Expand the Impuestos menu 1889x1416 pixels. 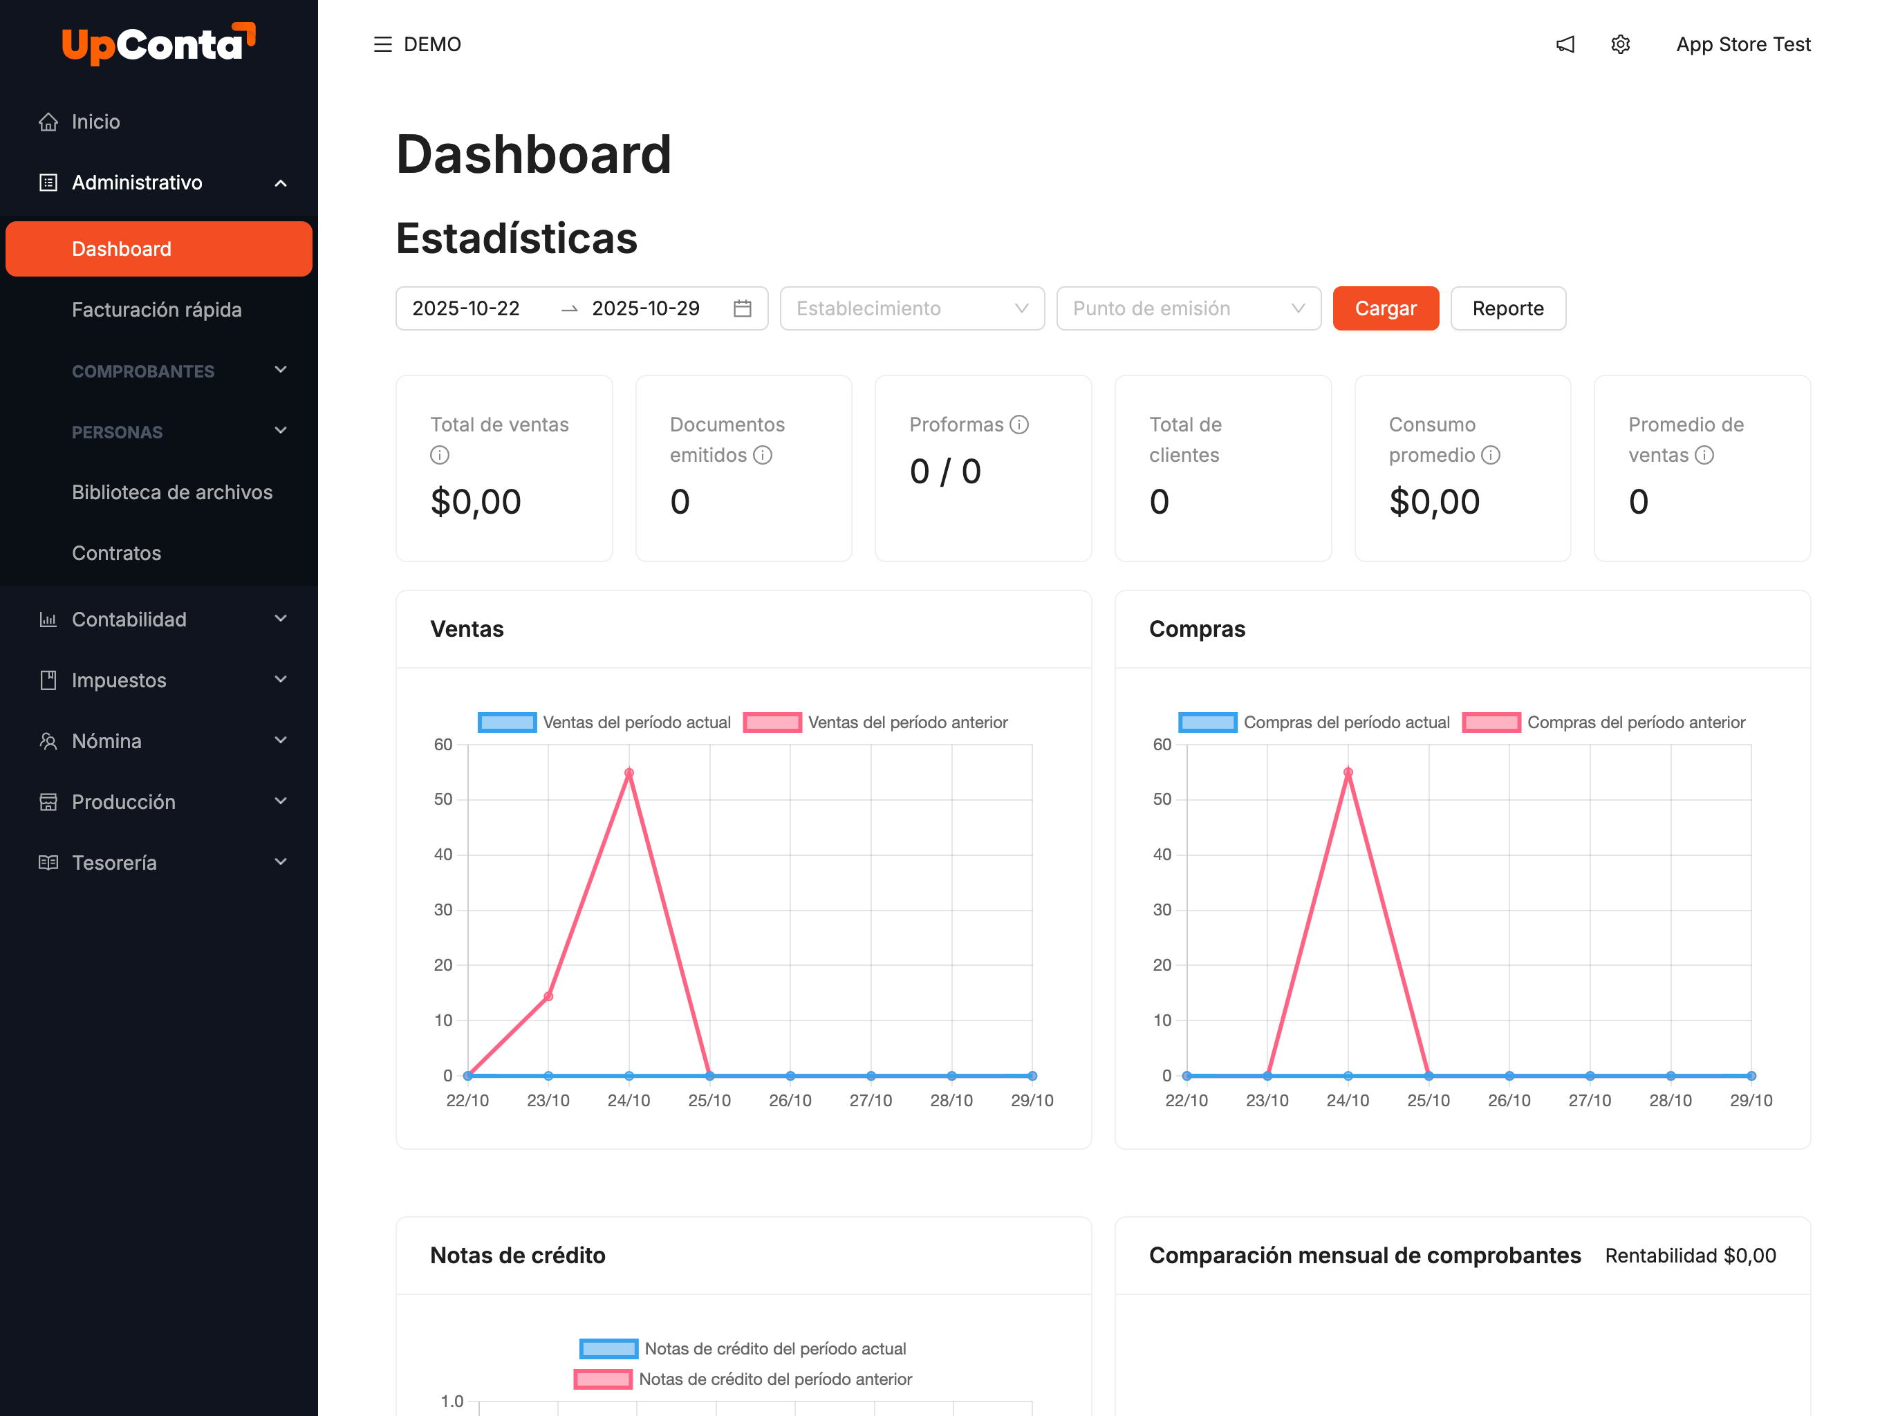click(x=281, y=679)
